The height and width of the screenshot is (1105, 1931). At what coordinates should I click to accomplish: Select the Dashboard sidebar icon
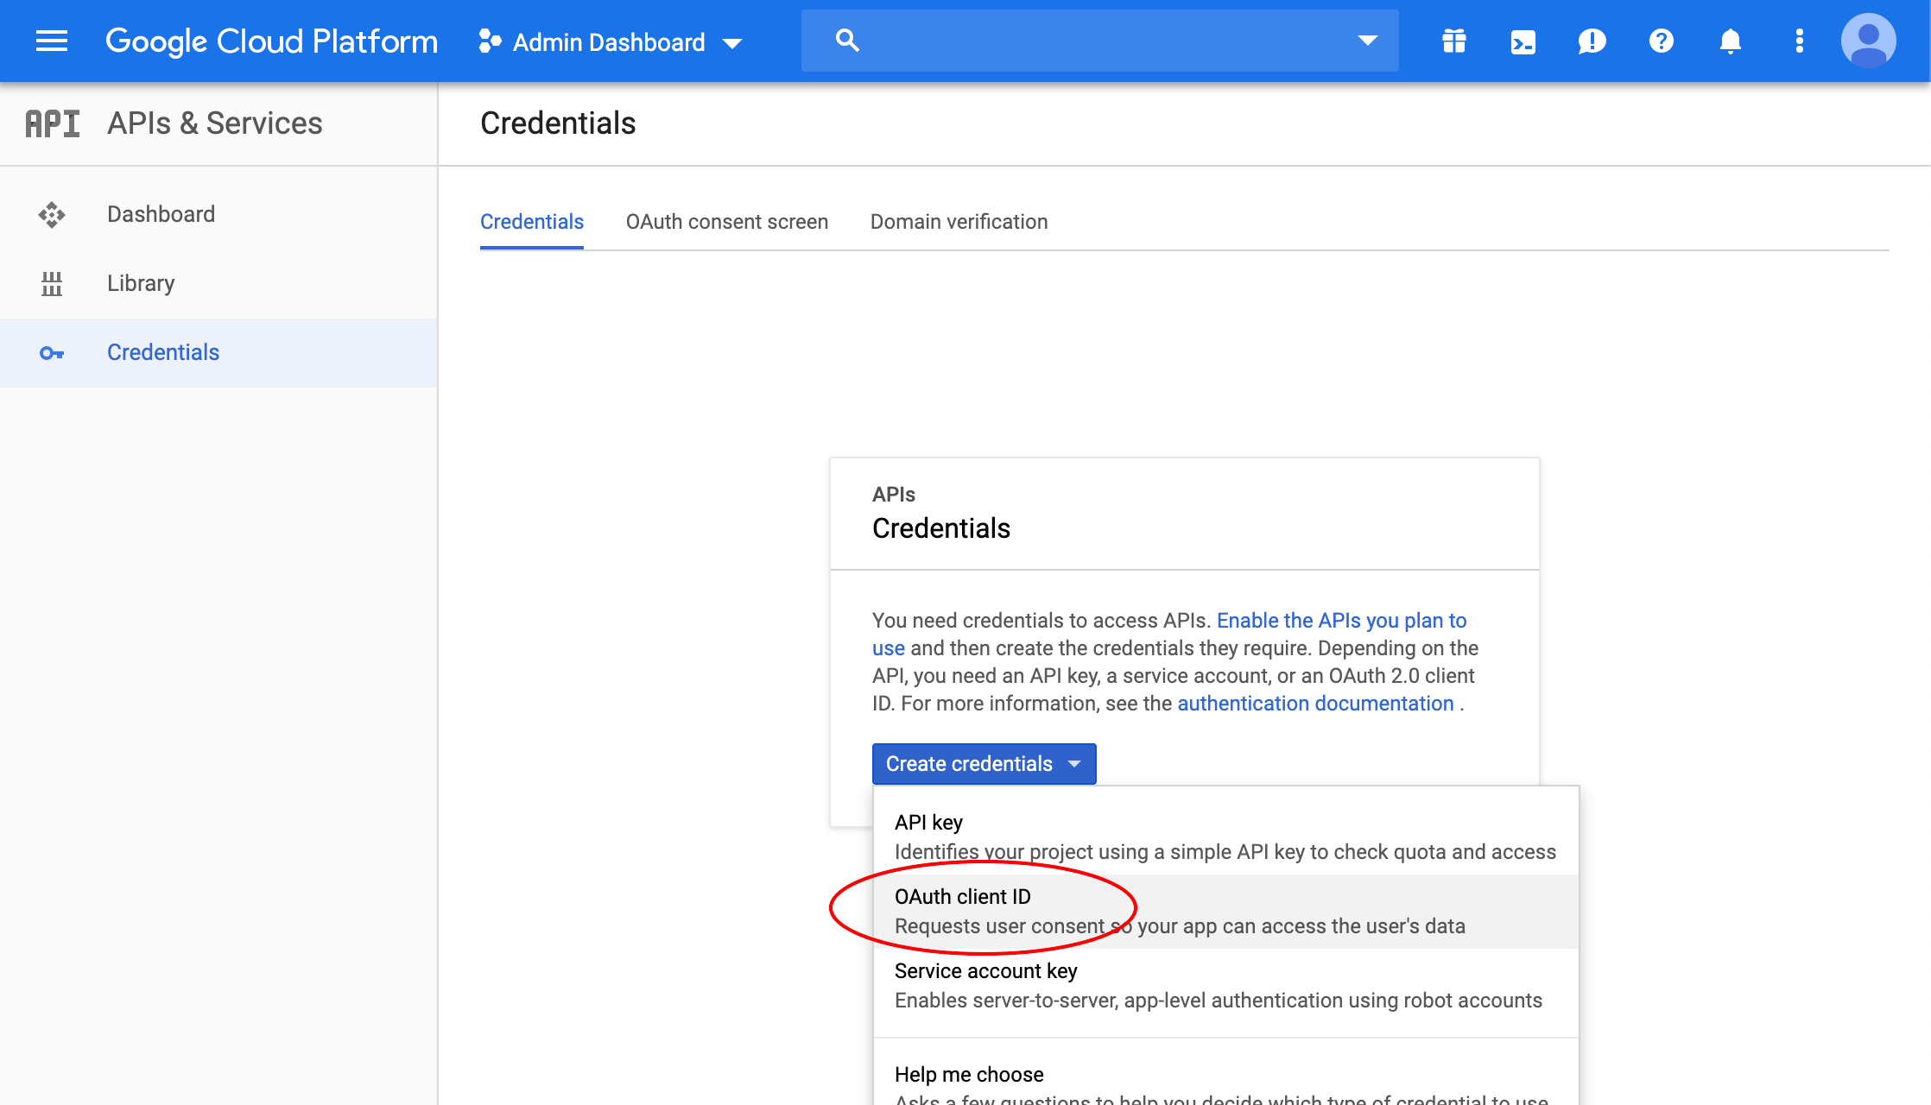pos(52,214)
